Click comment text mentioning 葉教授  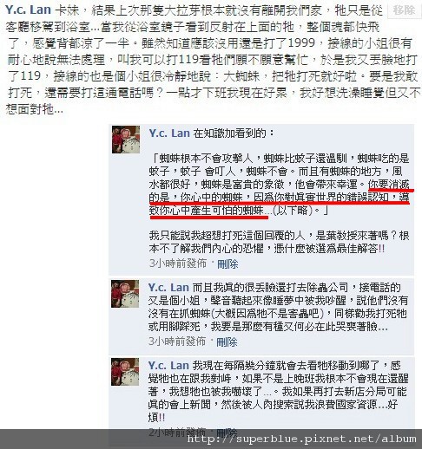[x=279, y=242]
